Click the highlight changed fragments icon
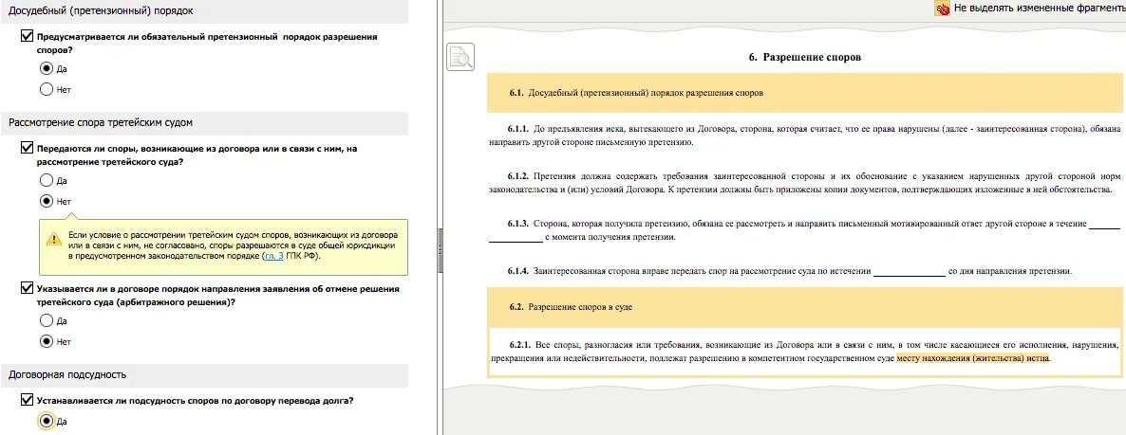Image resolution: width=1126 pixels, height=435 pixels. 942,9
